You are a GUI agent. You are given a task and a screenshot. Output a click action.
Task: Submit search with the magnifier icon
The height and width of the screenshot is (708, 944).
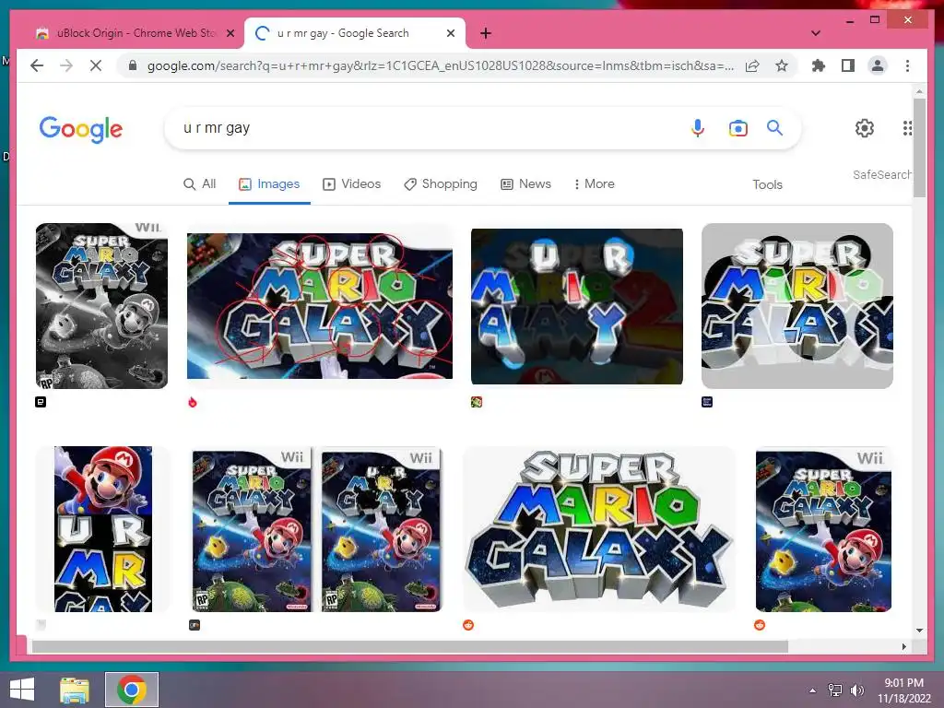pos(774,127)
